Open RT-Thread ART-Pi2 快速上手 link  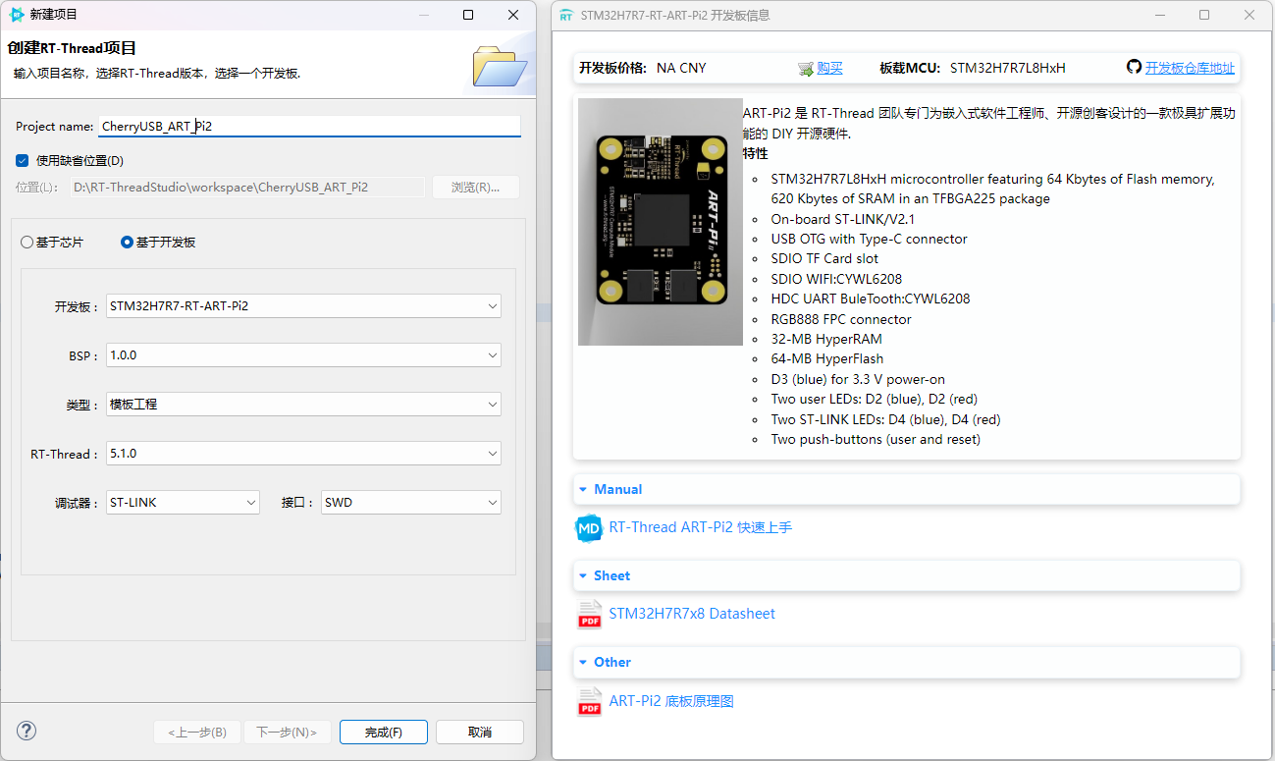[x=701, y=527]
